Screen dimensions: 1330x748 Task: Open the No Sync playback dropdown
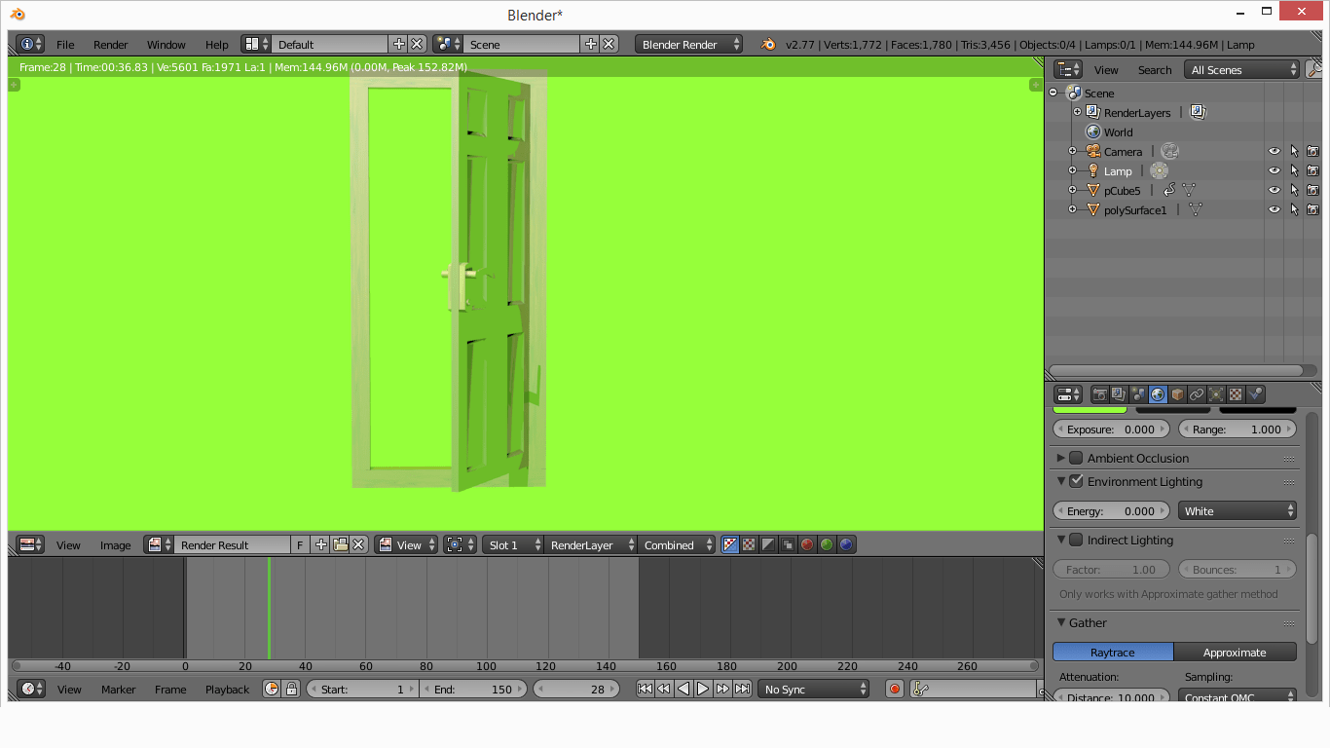[x=813, y=689]
